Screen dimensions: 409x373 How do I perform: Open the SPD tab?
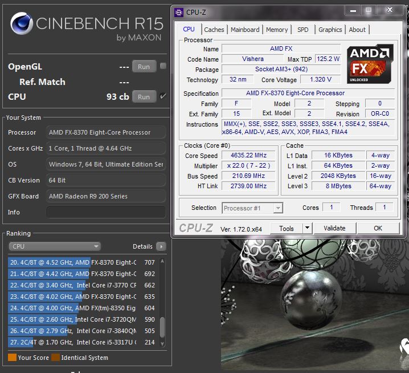coord(303,30)
